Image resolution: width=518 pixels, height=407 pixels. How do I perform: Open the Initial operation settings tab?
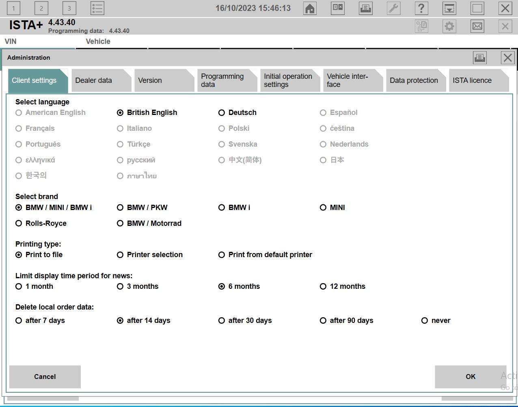(290, 80)
